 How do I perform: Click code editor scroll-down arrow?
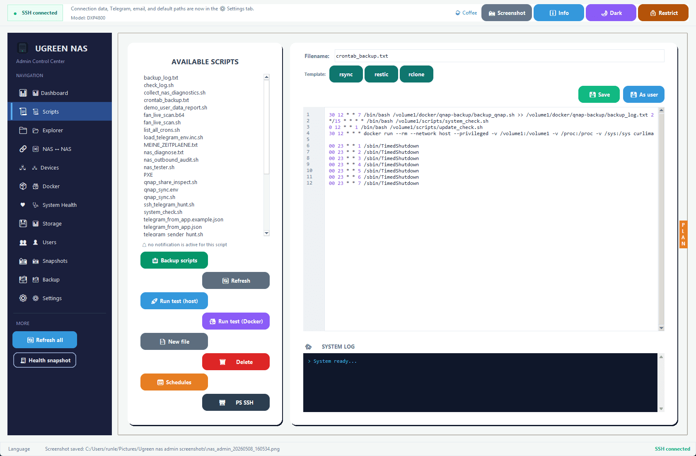coord(661,328)
